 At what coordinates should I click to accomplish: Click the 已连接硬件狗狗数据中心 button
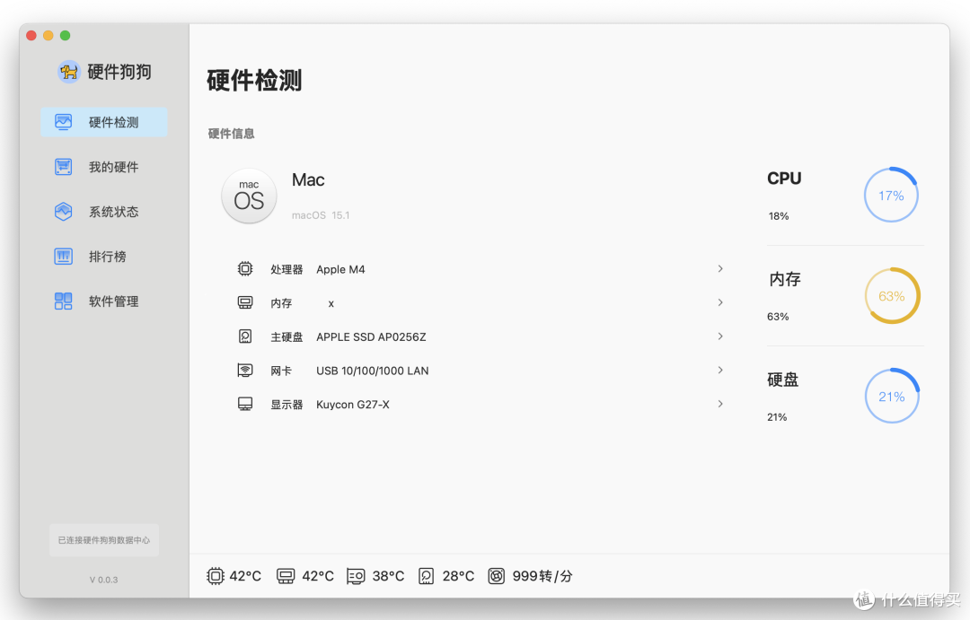coord(104,540)
